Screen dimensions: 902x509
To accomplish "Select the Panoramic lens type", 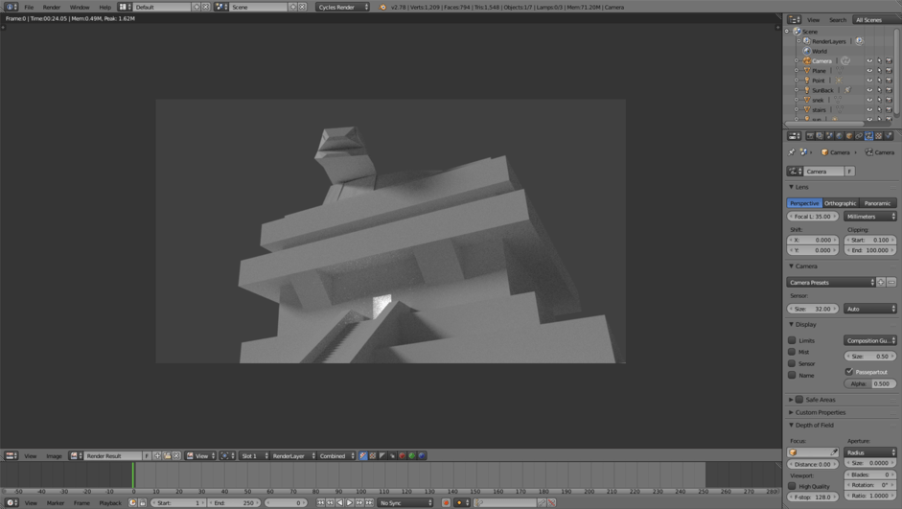I will click(877, 203).
